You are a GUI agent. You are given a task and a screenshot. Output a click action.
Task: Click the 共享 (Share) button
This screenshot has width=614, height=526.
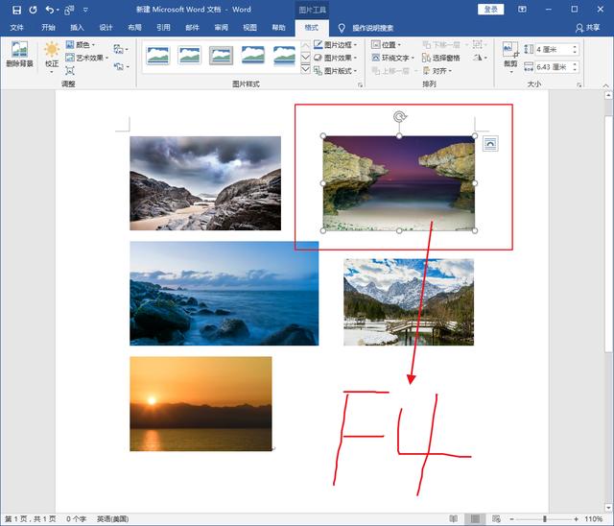(x=587, y=28)
